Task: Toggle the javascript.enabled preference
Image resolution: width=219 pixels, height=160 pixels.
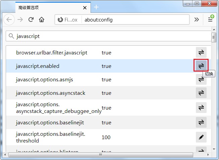Action: pos(201,66)
